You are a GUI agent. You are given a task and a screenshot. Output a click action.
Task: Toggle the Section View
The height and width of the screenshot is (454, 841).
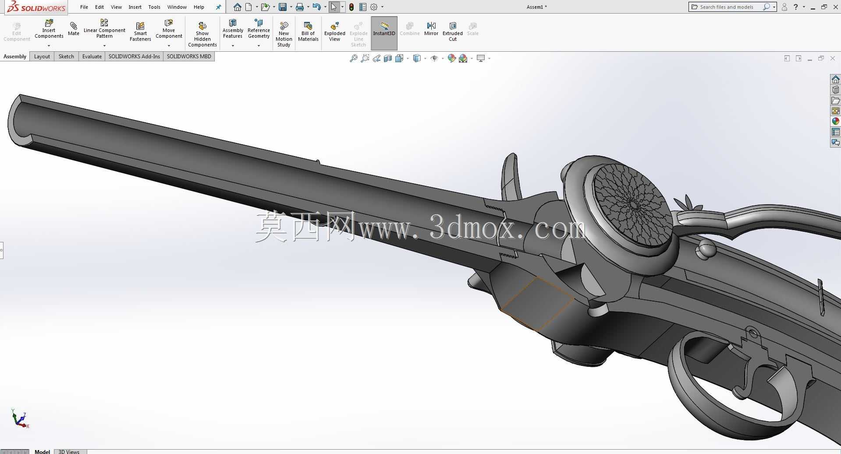click(x=388, y=58)
